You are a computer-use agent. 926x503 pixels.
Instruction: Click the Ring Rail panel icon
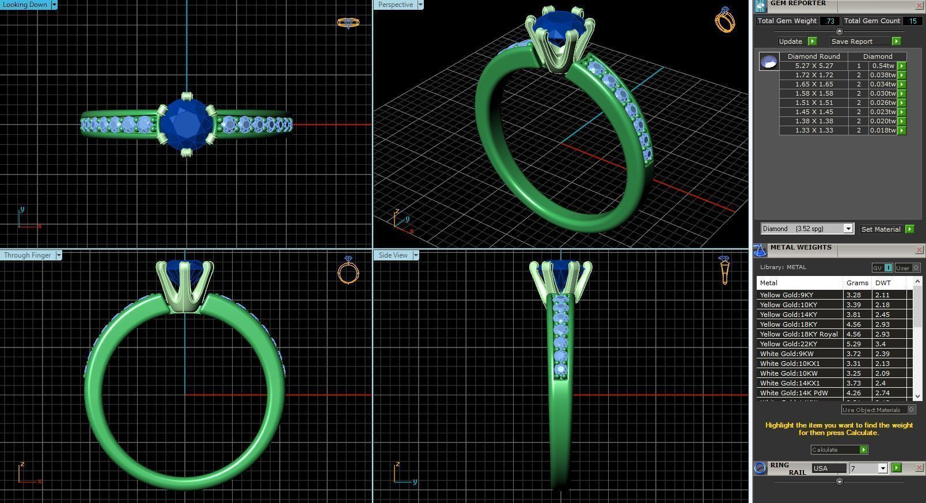point(760,468)
